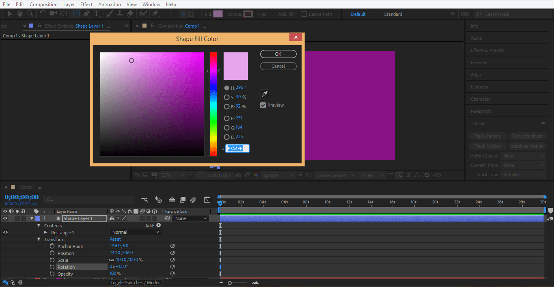Open Parent & Link None dropdown
The image size is (554, 287).
191,218
